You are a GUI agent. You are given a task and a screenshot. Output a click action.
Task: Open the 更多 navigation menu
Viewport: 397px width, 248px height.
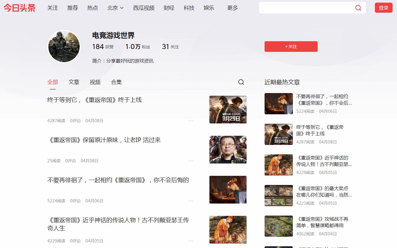232,8
